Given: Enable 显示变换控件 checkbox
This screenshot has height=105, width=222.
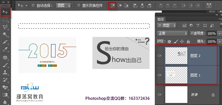Looking at the screenshot, I should point(78,5).
